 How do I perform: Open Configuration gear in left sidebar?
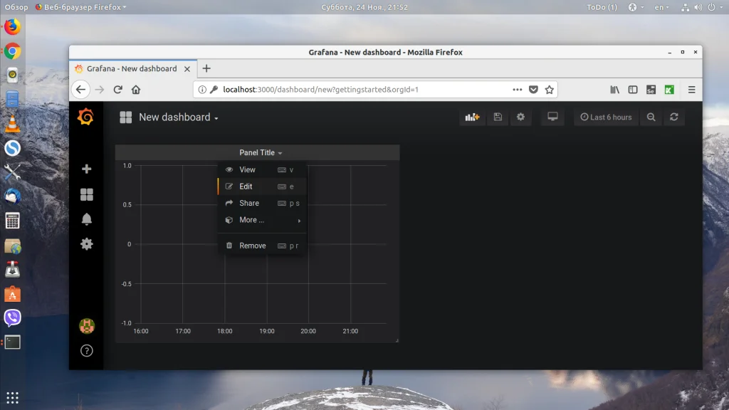[x=86, y=244]
